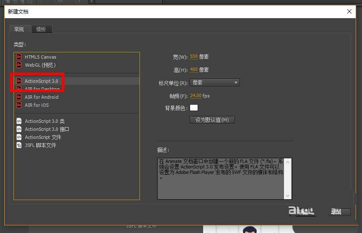Image resolution: width=362 pixels, height=233 pixels.
Task: Click the ActionScript 3.0 类 file icon
Action: tap(19, 121)
